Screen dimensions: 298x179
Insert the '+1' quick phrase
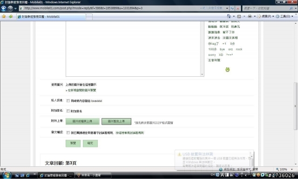(224, 43)
